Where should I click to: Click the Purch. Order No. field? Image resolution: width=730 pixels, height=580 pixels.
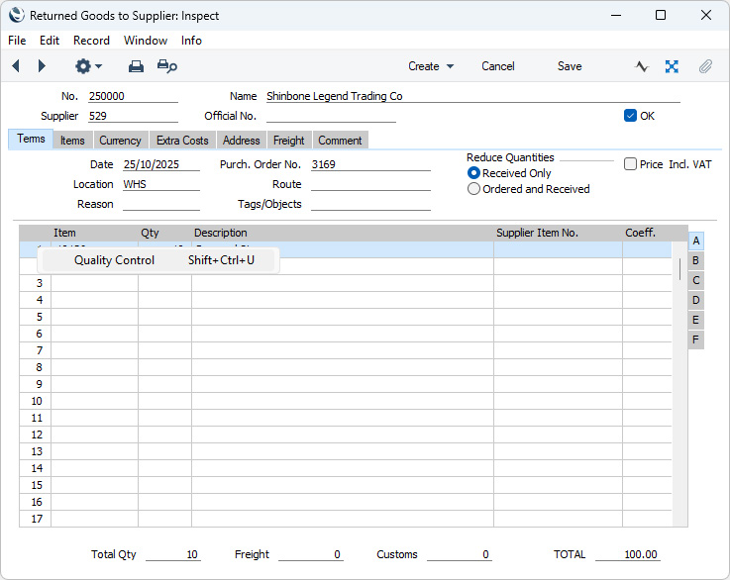[x=370, y=164]
